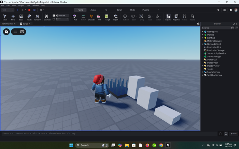
Task: Open the Window menu
Action: click(36, 5)
